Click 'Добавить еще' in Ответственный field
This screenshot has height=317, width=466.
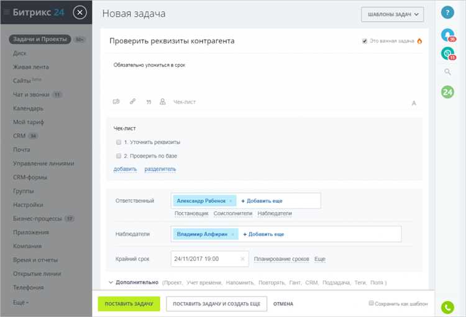pos(262,201)
